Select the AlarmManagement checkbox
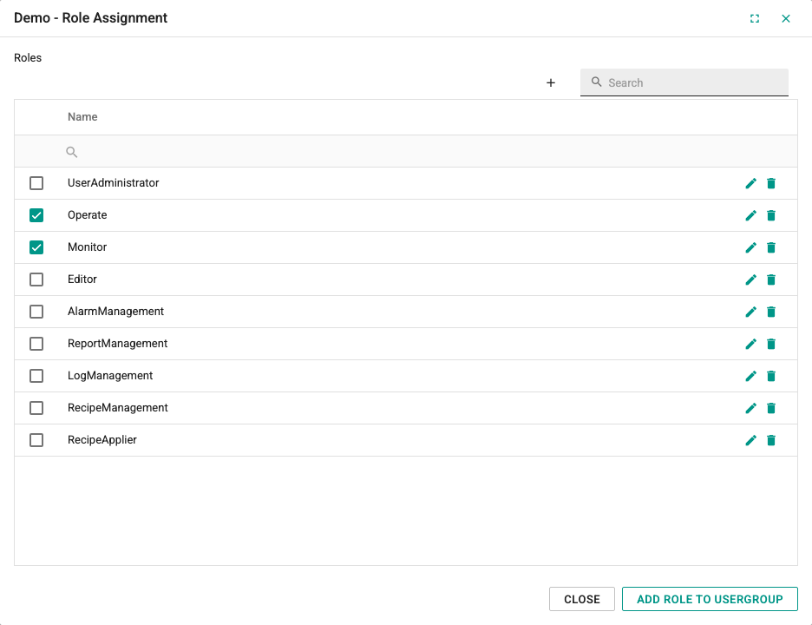 tap(36, 312)
